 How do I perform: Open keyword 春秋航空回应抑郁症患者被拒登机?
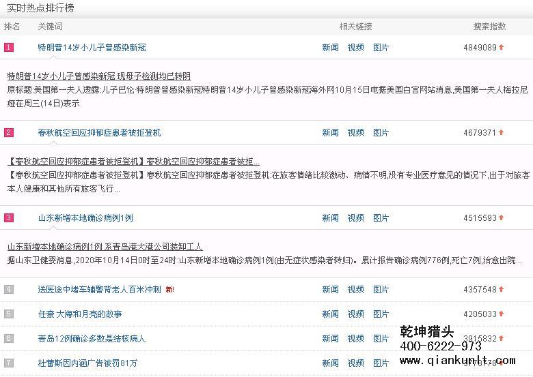tap(99, 133)
